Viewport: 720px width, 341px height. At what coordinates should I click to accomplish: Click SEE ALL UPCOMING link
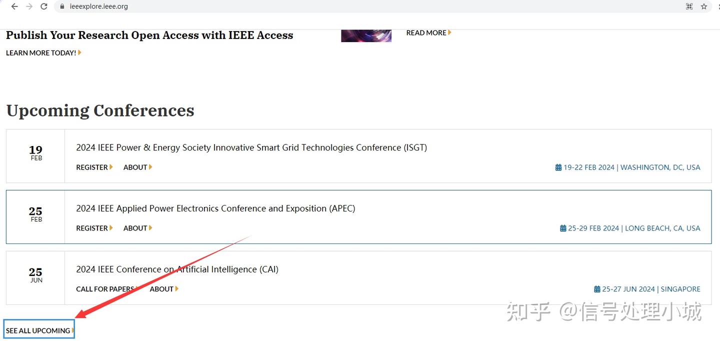(39, 330)
